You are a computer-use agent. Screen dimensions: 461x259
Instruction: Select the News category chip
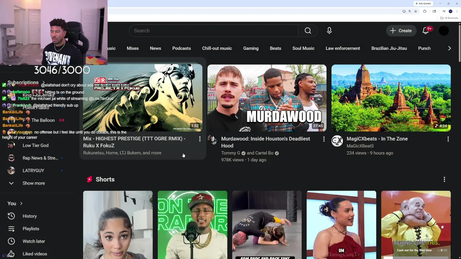[x=155, y=48]
